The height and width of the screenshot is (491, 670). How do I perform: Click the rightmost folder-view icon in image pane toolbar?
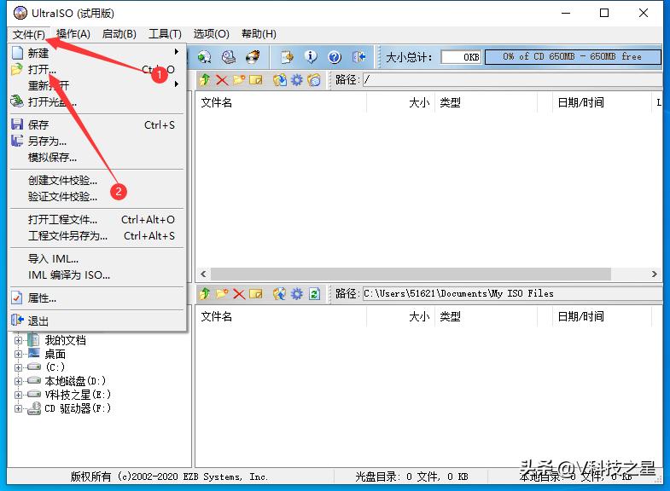pyautogui.click(x=314, y=80)
